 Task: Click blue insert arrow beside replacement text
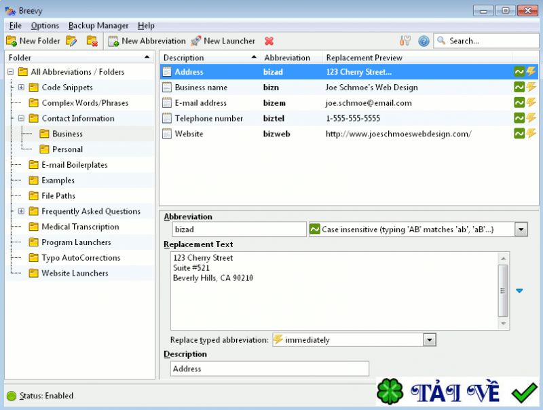[519, 291]
